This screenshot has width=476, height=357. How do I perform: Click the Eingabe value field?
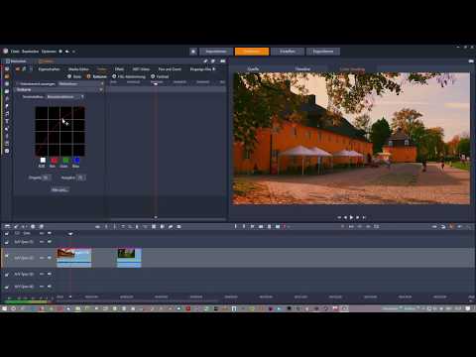47,178
